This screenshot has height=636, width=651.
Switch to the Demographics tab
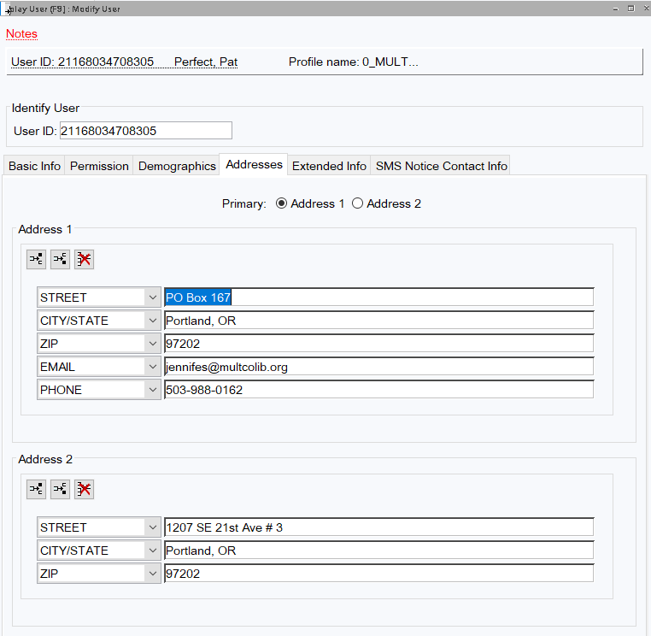coord(177,166)
